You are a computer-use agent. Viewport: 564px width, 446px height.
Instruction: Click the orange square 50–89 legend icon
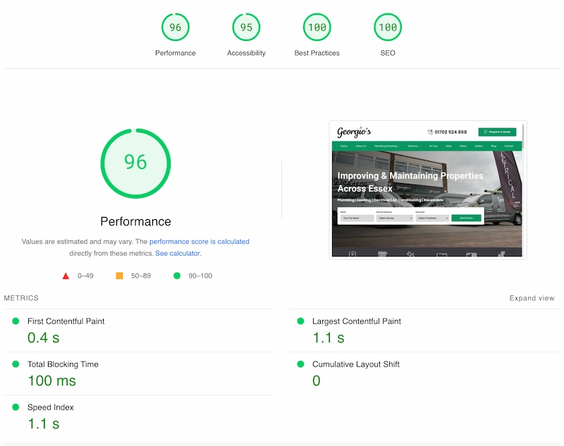click(x=119, y=275)
